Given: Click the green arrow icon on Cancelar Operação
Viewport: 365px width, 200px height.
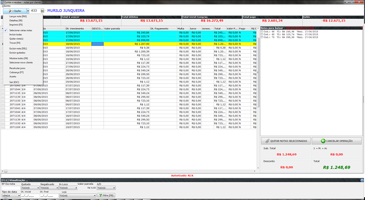Looking at the screenshot, I should 322,141.
